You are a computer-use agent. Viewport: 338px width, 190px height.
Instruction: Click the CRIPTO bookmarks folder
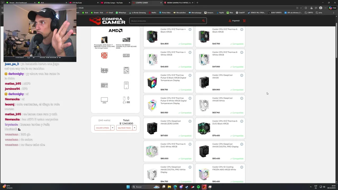(309, 13)
